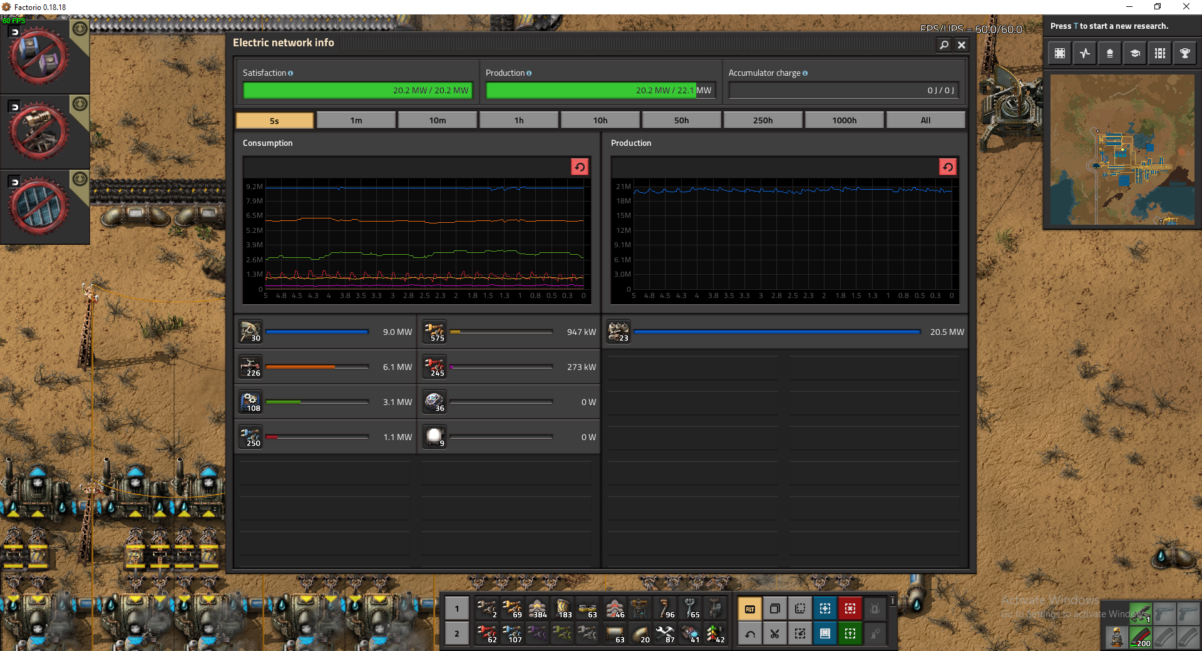The width and height of the screenshot is (1202, 651).
Task: Create a new blueprint with blue shortcut
Action: coord(825,608)
